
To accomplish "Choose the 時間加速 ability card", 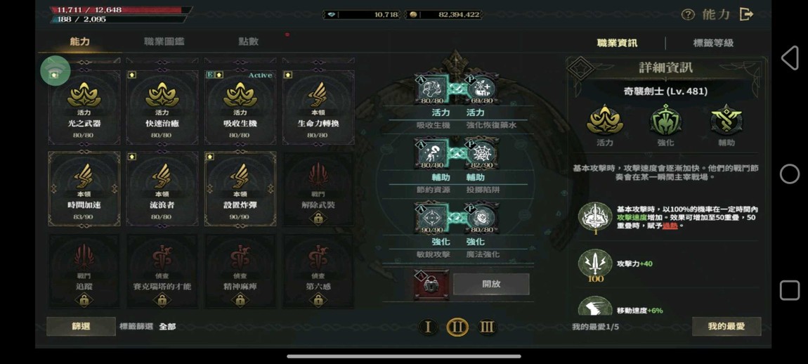I will coord(84,189).
